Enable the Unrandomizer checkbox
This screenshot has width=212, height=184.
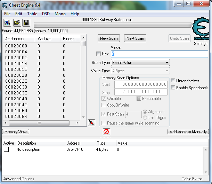173,81
